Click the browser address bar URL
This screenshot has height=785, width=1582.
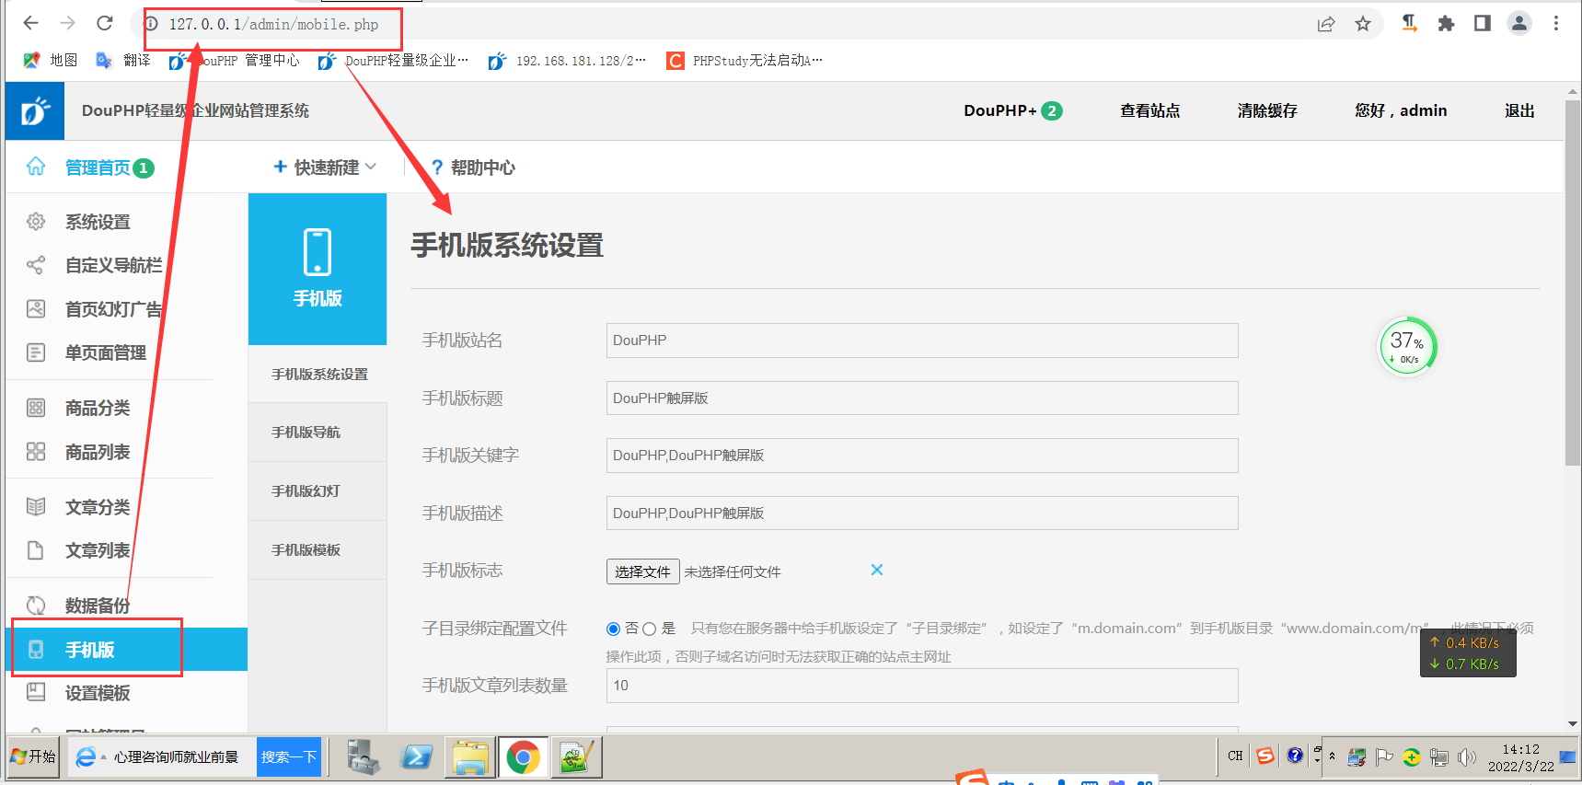(273, 25)
